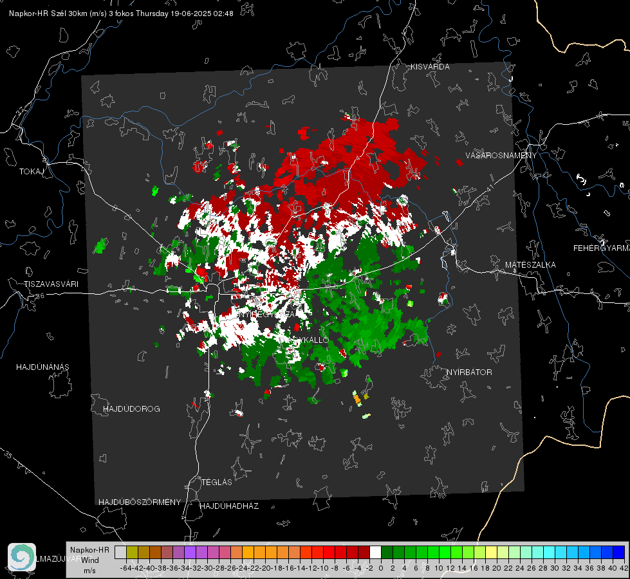Select the MÁTÉSZALKA city label
Image resolution: width=630 pixels, height=579 pixels.
530,265
